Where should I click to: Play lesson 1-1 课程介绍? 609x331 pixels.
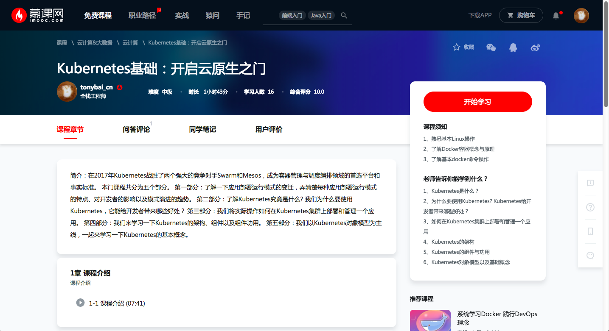tap(111, 303)
